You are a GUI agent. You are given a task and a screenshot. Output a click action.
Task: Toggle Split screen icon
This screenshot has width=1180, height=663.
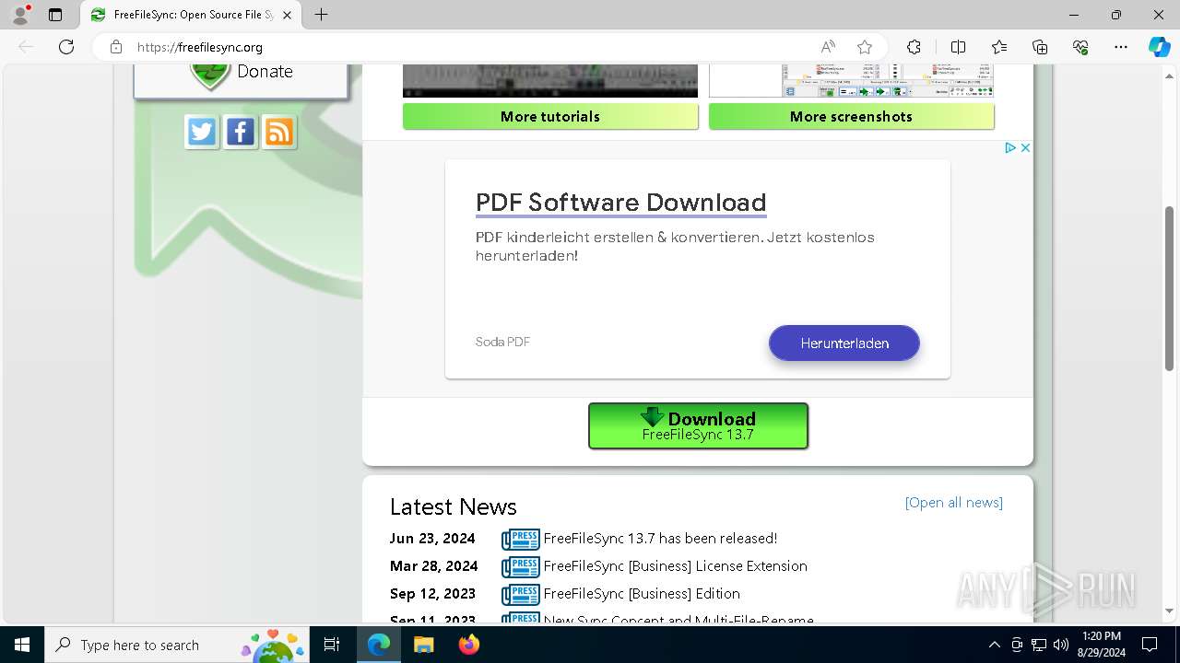[958, 47]
